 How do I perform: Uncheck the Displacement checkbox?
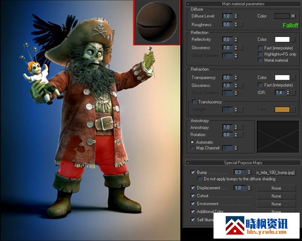tap(192, 188)
